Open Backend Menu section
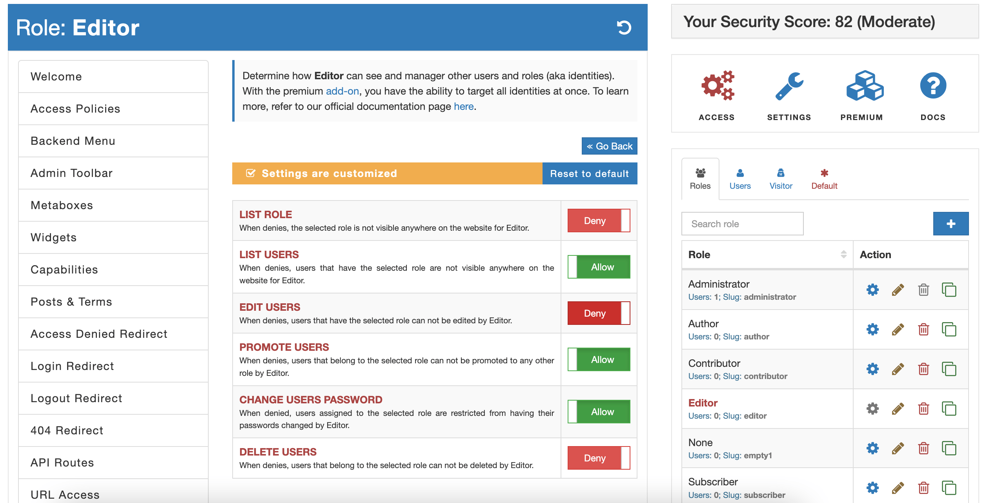 (x=113, y=141)
